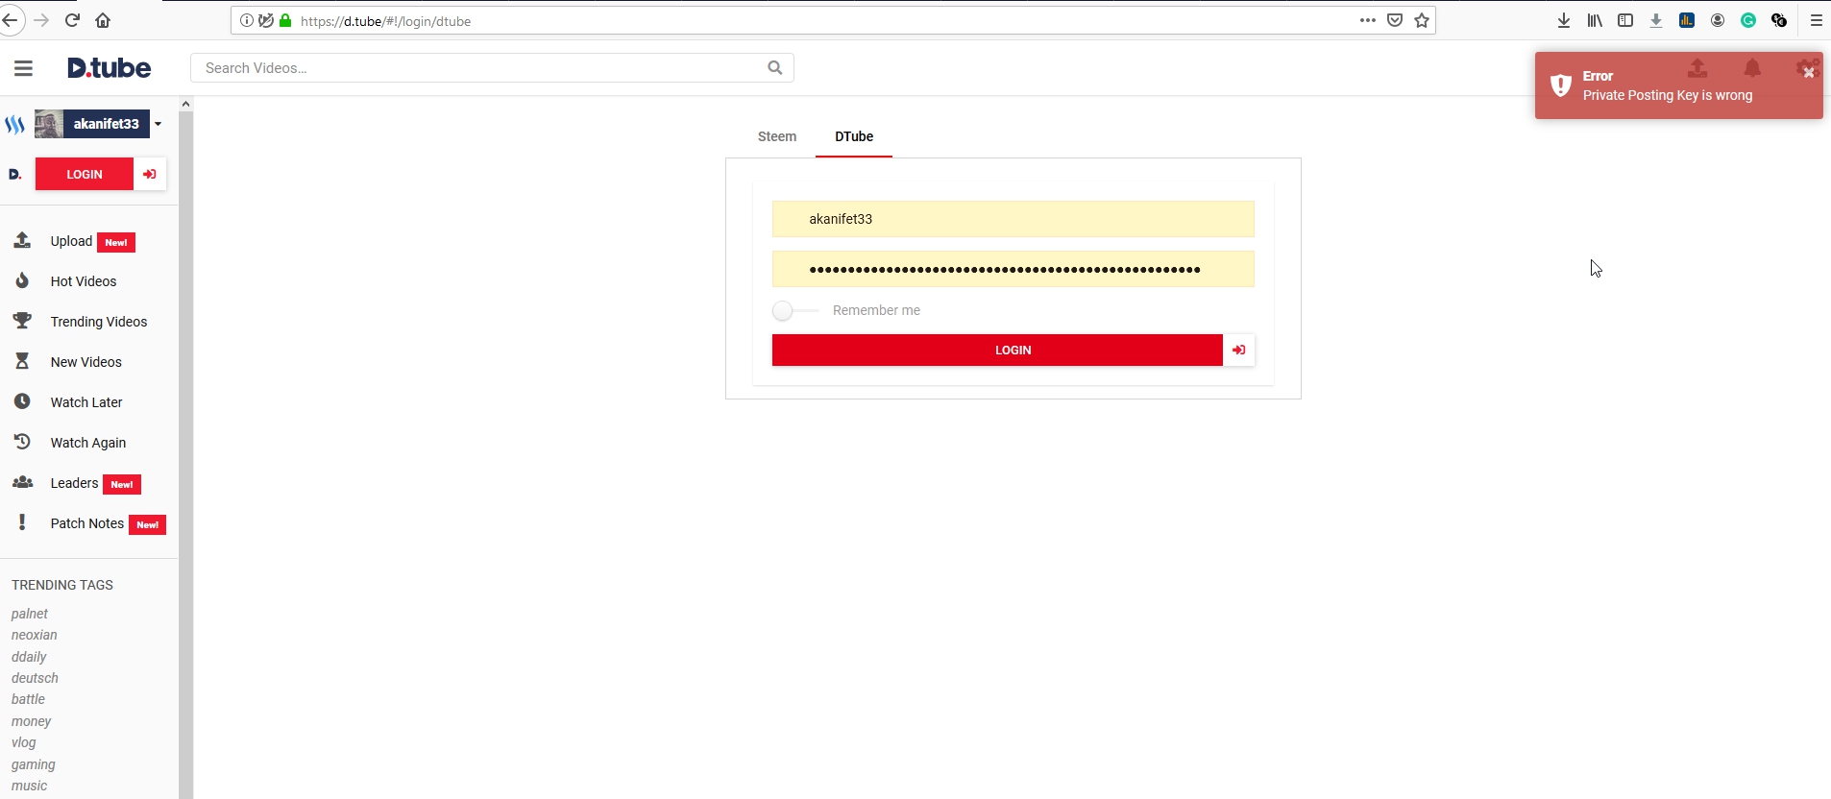Select the ddaily trending tag
The width and height of the screenshot is (1831, 799).
(29, 657)
